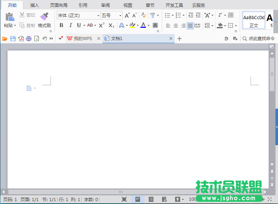
Task: Toggle justify alignment
Action: click(190, 26)
